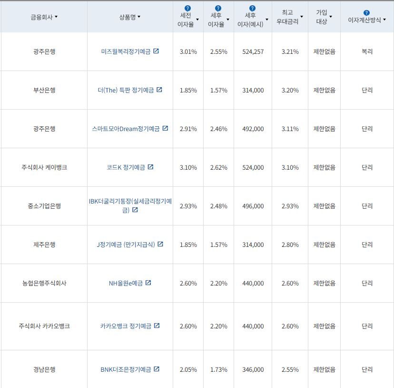Select 제주은행 company cell
394x388 pixels.
[x=44, y=245]
